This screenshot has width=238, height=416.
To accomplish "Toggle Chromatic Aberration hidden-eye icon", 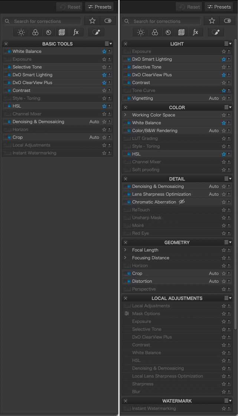I will click(182, 202).
